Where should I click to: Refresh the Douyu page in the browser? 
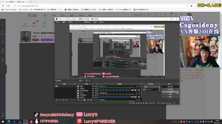(x=8, y=6)
